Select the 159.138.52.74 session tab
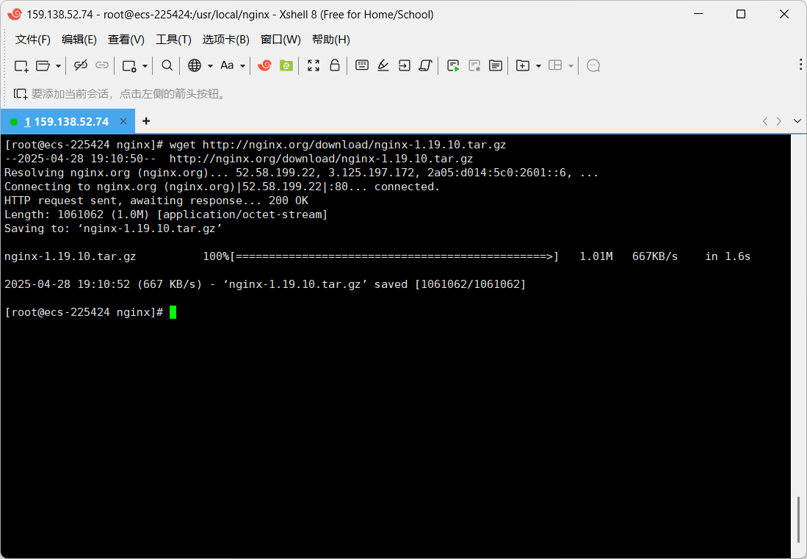Screen dimensions: 807x559 click(x=67, y=121)
